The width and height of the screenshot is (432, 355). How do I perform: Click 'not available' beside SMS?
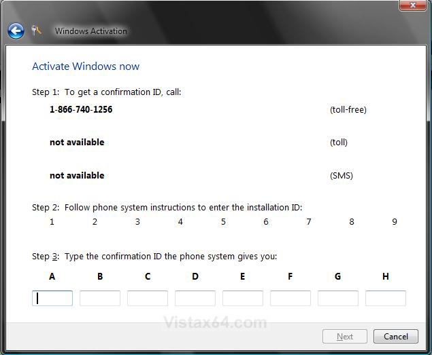pyautogui.click(x=77, y=175)
